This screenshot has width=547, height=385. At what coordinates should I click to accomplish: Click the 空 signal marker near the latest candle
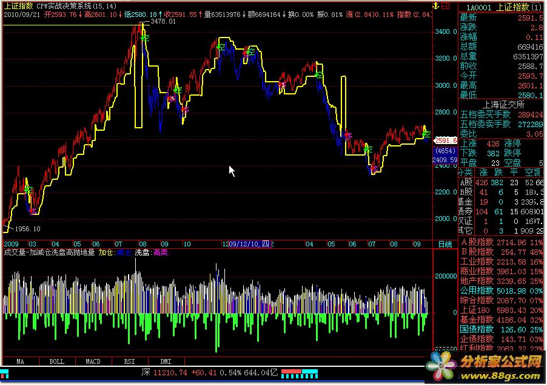(426, 134)
